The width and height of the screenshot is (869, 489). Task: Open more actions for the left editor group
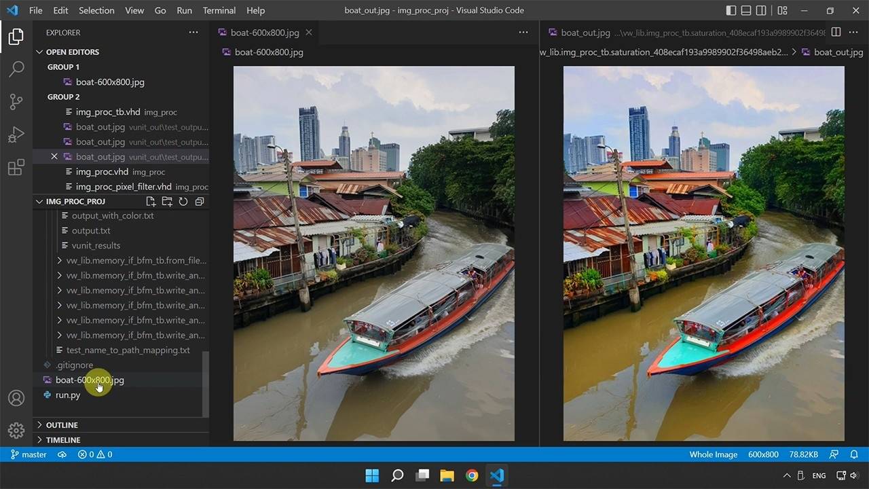coord(523,33)
